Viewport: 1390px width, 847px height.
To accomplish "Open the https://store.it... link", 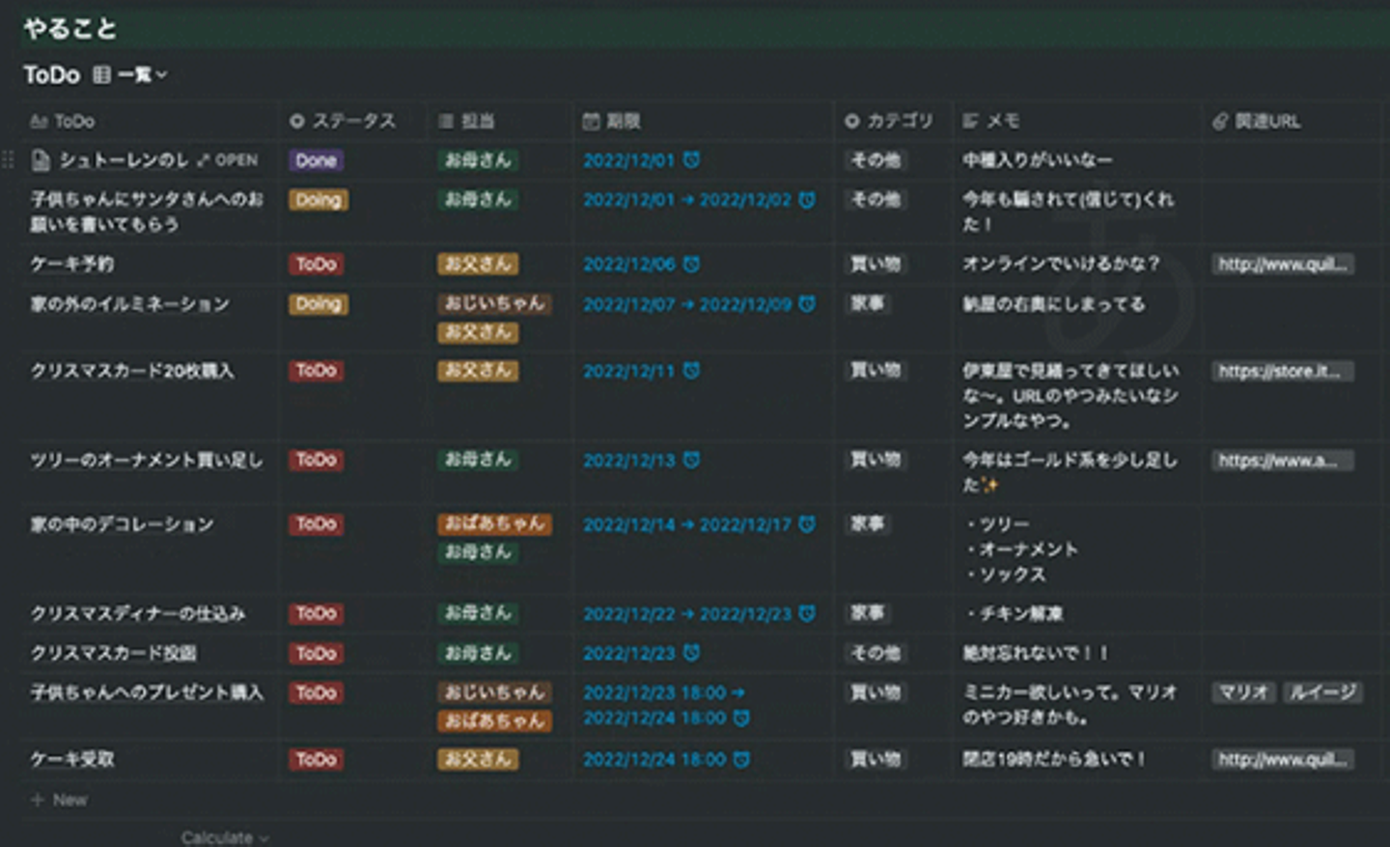I will [x=1283, y=371].
